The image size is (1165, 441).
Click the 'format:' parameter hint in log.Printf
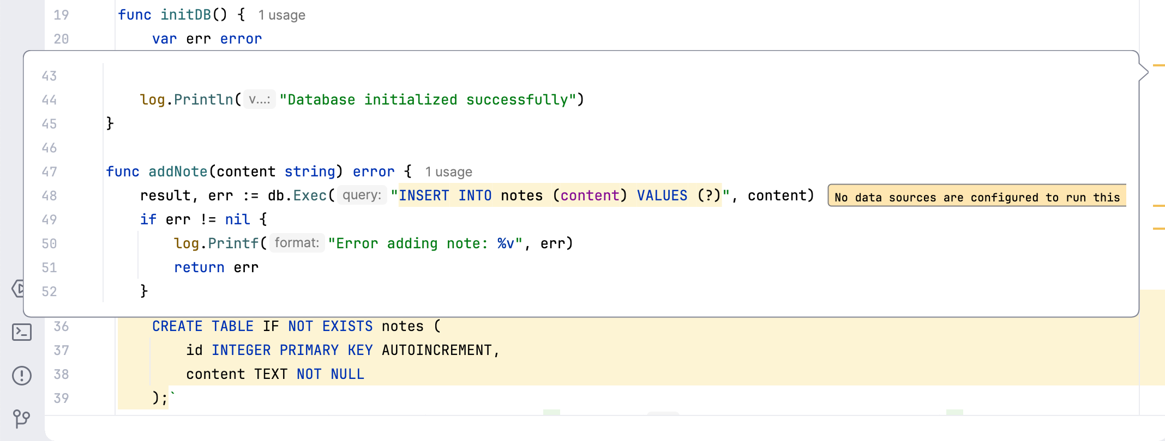click(297, 243)
